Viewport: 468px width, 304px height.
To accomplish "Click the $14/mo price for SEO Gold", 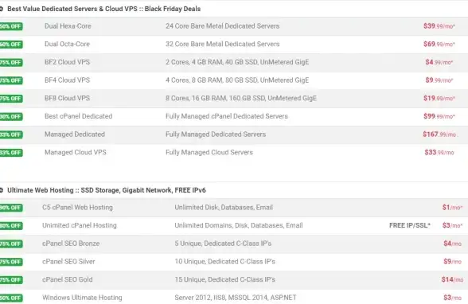I will [x=452, y=280].
